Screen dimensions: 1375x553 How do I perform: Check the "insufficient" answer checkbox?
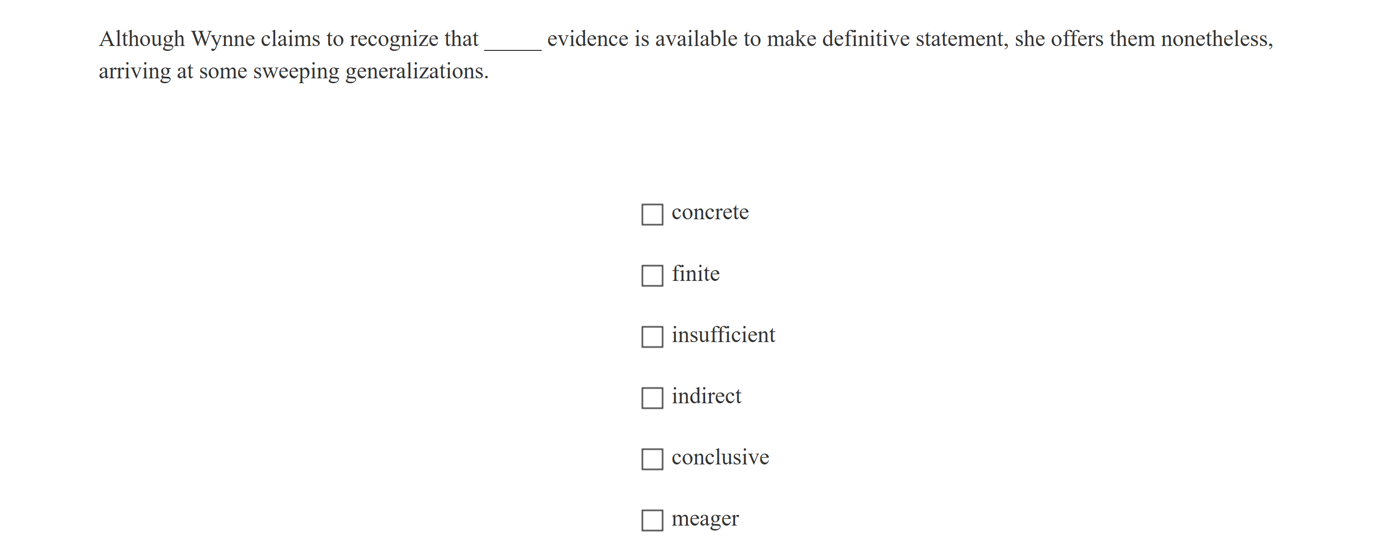(652, 336)
